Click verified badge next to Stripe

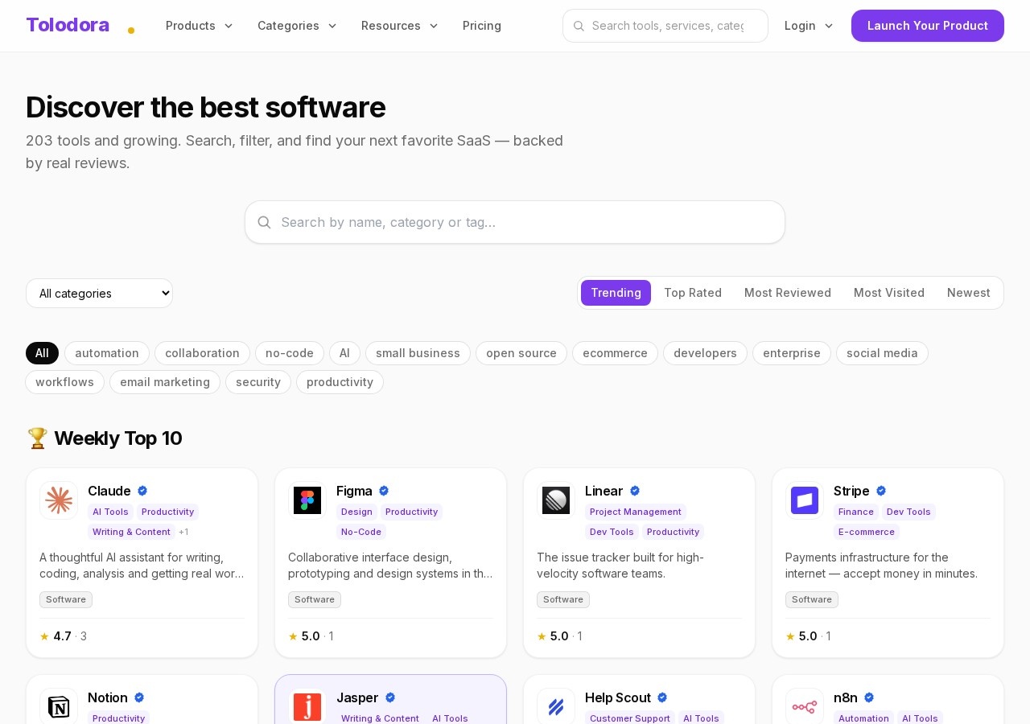tap(881, 491)
